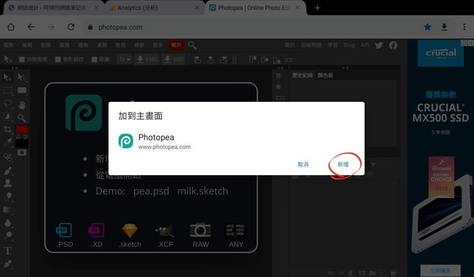Open the search magnifier in Photopea menu

click(x=192, y=45)
